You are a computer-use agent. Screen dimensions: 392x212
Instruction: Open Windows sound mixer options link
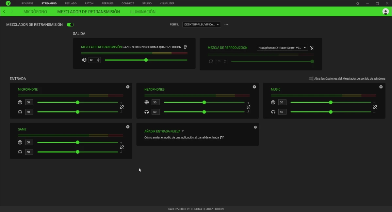coord(350,79)
